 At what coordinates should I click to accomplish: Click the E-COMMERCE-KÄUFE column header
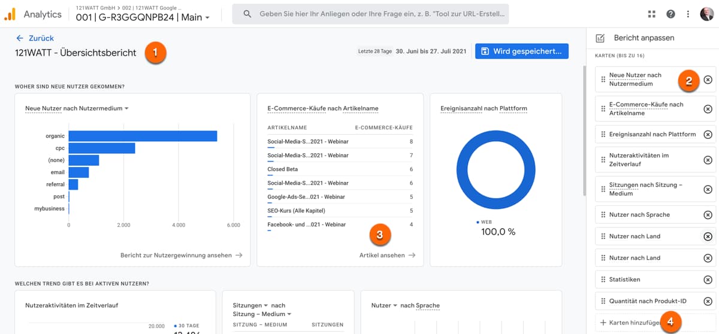coord(383,127)
